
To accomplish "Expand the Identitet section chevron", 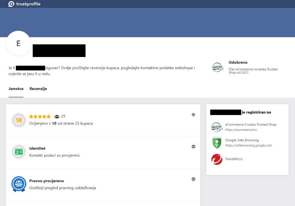I will point(193,147).
